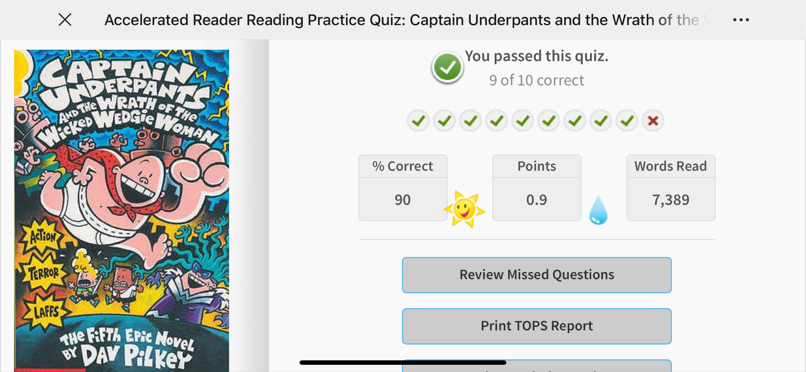Tap the blue water droplet icon
This screenshot has height=372, width=806.
pyautogui.click(x=598, y=210)
